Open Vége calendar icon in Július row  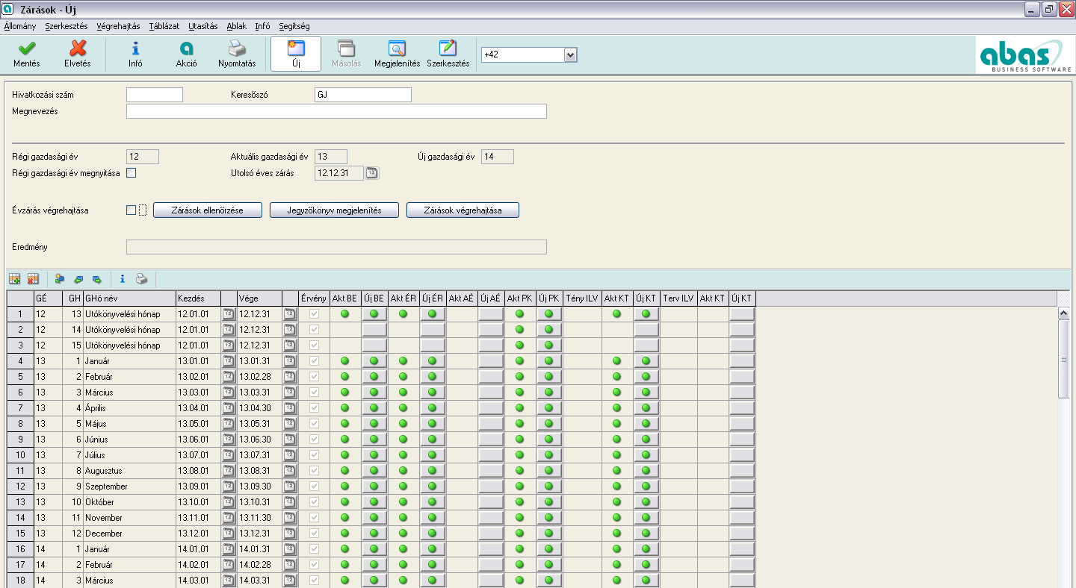[290, 455]
